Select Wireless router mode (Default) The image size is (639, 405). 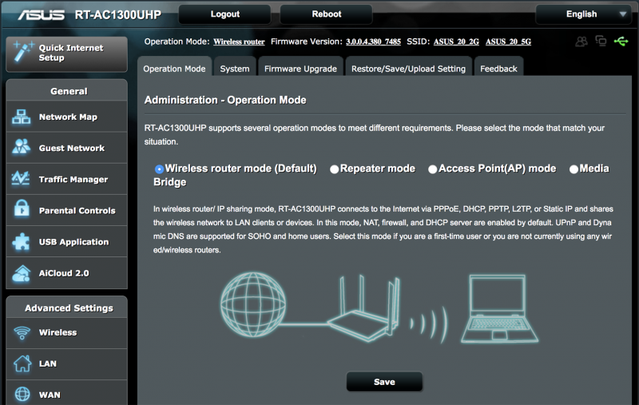tap(159, 169)
